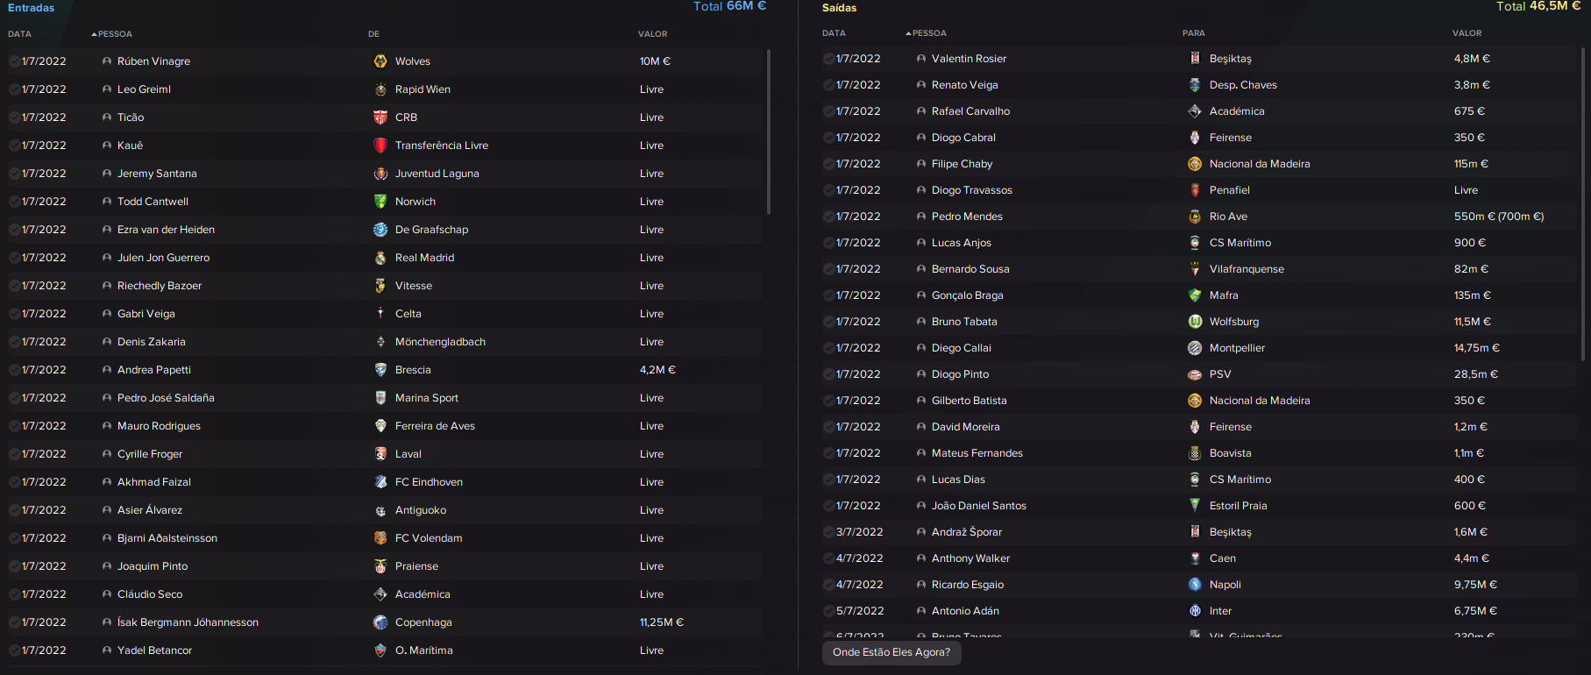Click the person icon beside Rúben Vinagre

107,61
